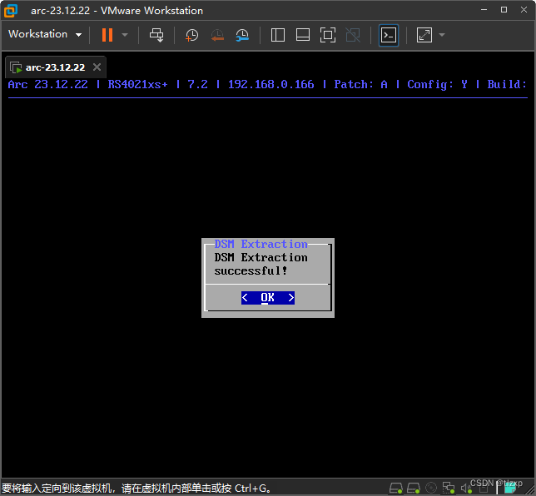Click the RS4021xs+ model text
Screen dimensions: 536x496
(x=138, y=84)
